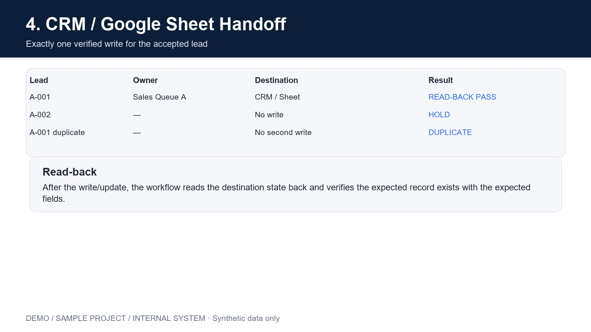Click the Read-back card heading

tap(69, 172)
